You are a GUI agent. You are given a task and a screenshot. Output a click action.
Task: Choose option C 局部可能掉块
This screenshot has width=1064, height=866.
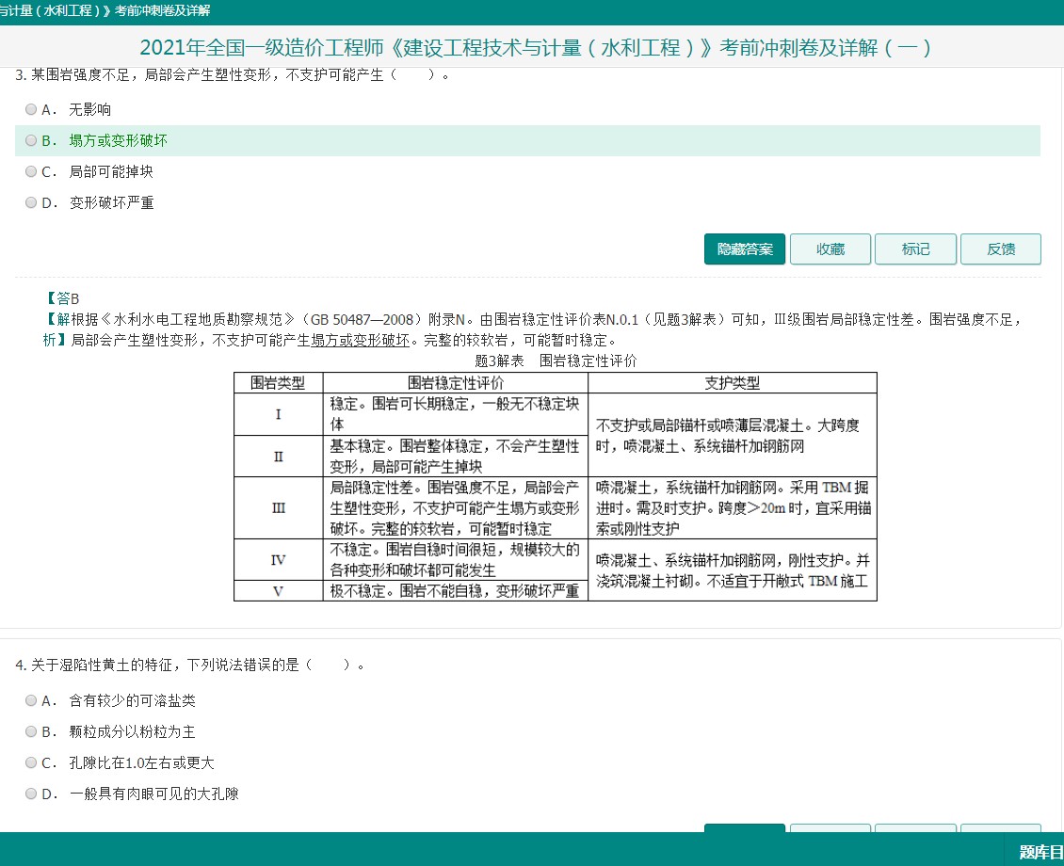(x=30, y=171)
